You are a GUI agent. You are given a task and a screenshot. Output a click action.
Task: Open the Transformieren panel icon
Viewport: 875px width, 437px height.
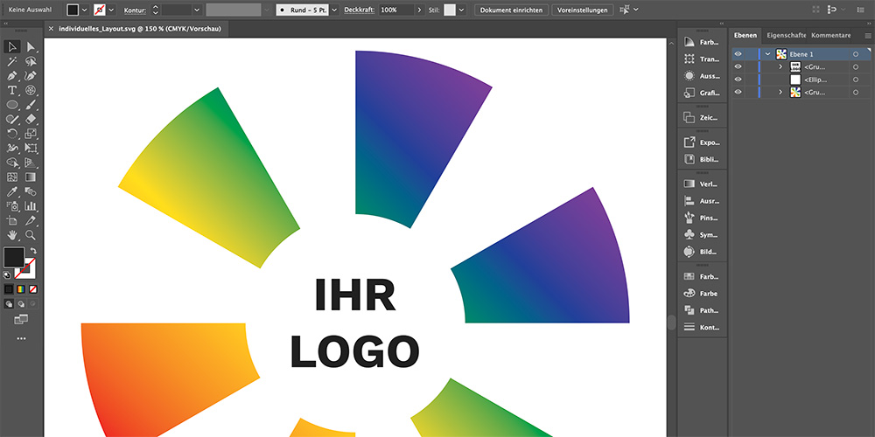pyautogui.click(x=700, y=59)
